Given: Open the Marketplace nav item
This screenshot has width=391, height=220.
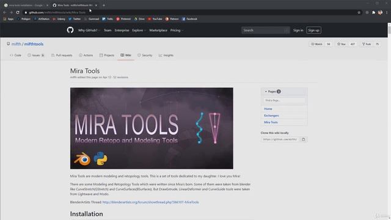Looking at the screenshot, I should click(158, 30).
